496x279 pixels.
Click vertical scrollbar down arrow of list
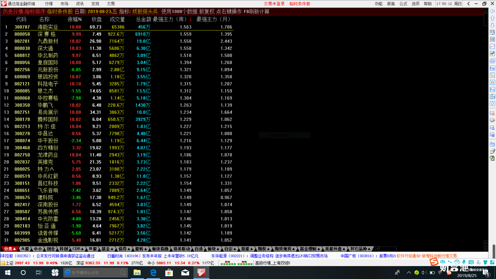coord(486,243)
